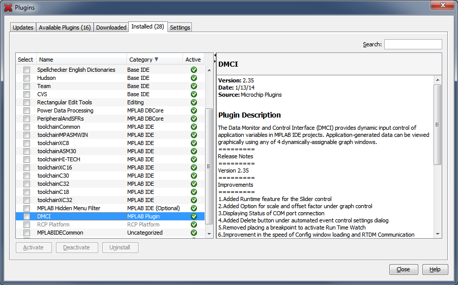Tick the checkbox for Spellchecker English Dictionaries
The width and height of the screenshot is (458, 285).
coord(26,70)
